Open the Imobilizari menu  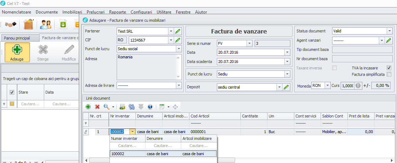[x=72, y=12]
